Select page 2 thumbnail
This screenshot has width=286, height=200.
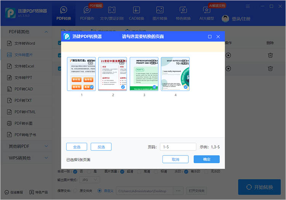[x=112, y=74]
